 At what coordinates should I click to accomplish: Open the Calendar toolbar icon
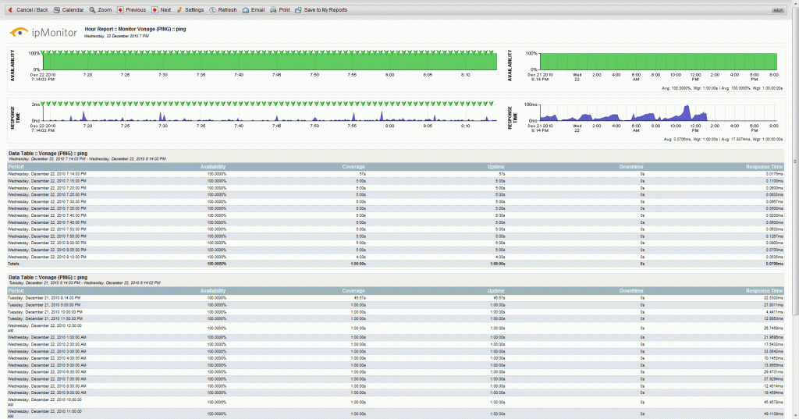coord(56,9)
